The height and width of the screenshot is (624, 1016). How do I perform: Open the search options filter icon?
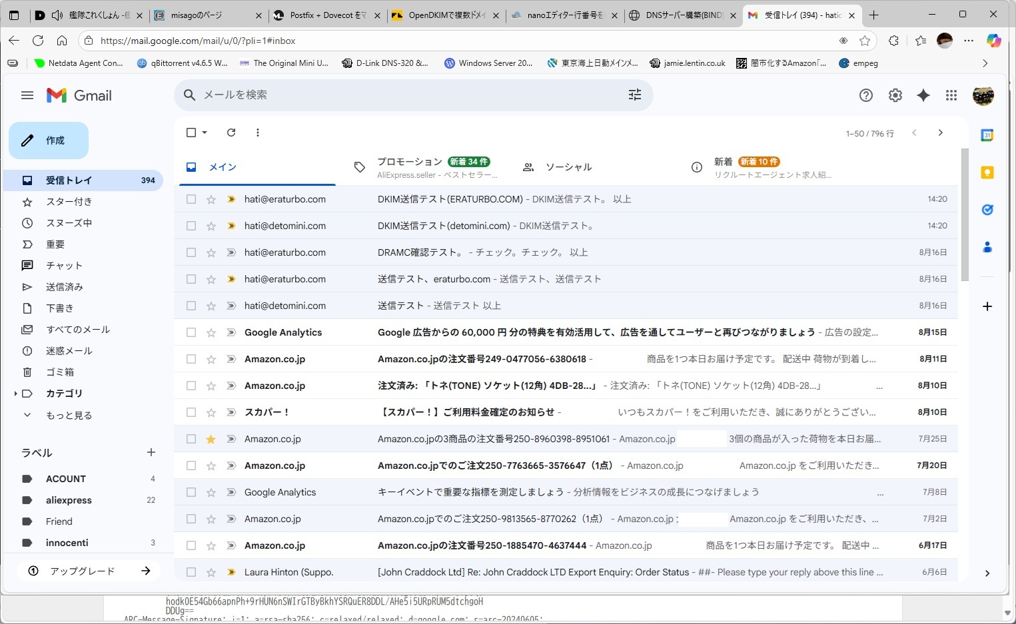click(635, 95)
